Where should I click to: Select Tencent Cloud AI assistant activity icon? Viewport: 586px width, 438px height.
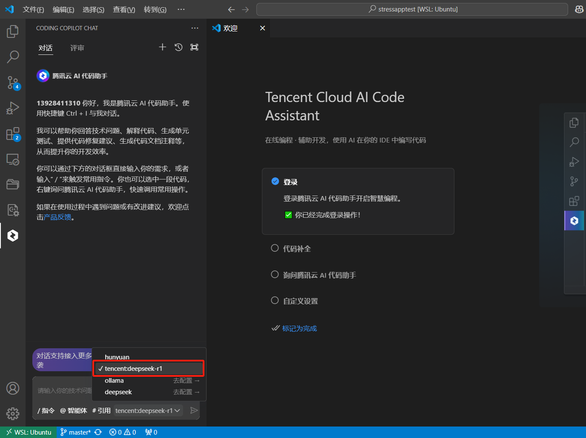pyautogui.click(x=13, y=235)
